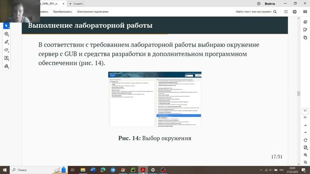This screenshot has height=174, width=310.
Task: Open the stamp/signature tool
Action: tap(6, 66)
